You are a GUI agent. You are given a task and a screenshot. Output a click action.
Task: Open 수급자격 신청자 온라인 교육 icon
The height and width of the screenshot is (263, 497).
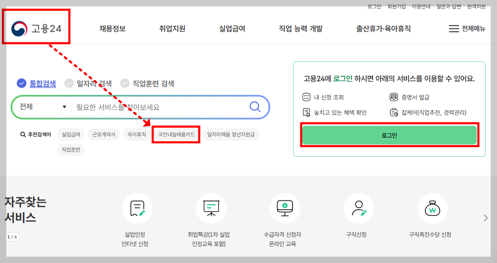[x=285, y=208]
